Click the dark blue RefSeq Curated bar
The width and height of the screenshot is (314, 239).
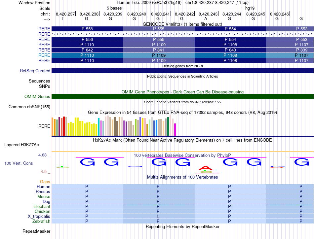point(182,71)
